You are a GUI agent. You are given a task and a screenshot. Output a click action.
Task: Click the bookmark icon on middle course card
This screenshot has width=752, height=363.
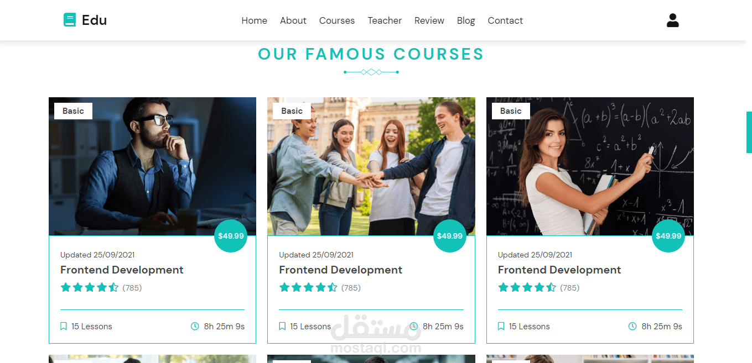pos(282,327)
